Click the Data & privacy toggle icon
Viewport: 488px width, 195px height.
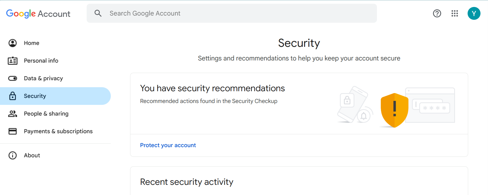13,78
